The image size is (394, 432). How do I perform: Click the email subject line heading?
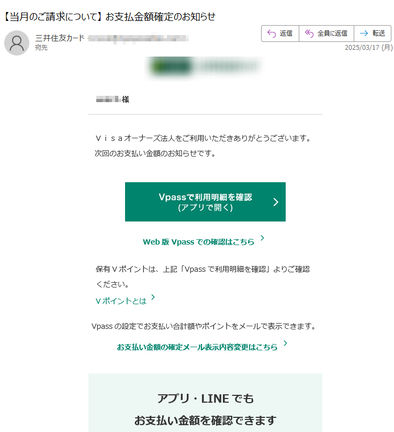pyautogui.click(x=109, y=17)
